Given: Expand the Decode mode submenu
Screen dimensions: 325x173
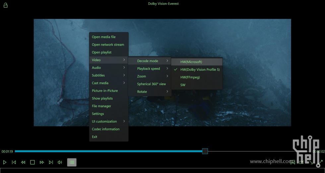Looking at the screenshot, I should pyautogui.click(x=150, y=61).
